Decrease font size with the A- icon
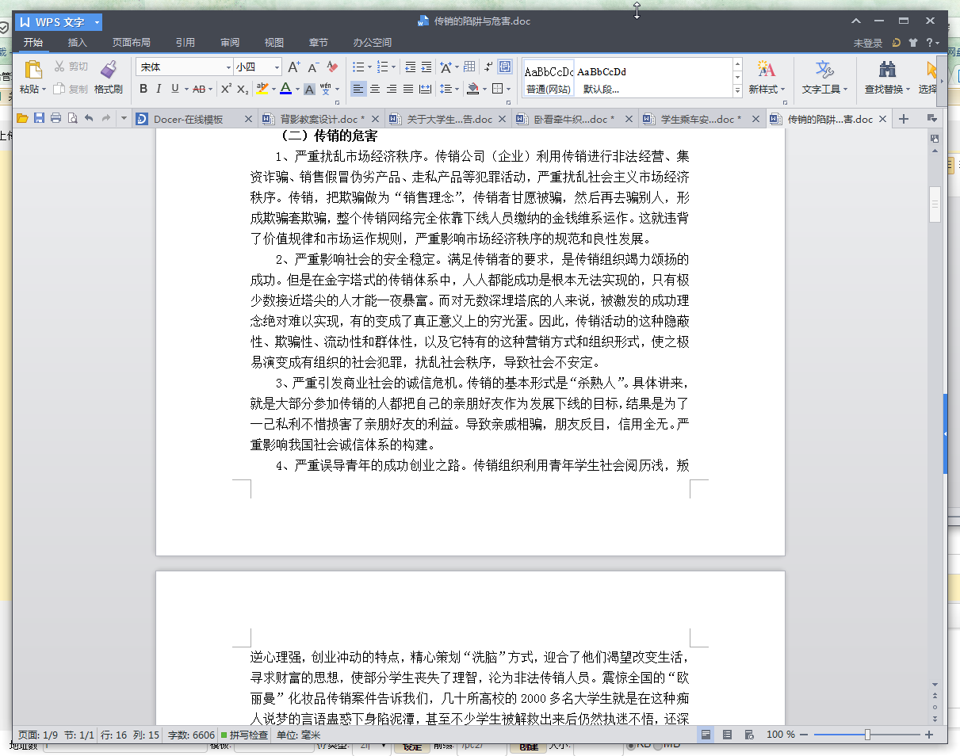 (x=313, y=67)
